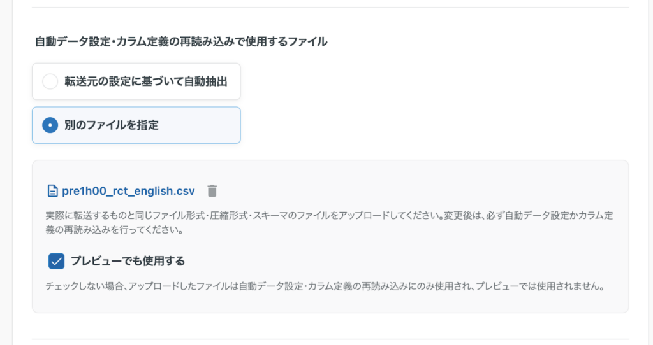This screenshot has width=653, height=345.
Task: Click heading 自動データ設定・カラム定義の再読み込みで使用するファイル
Action: click(x=181, y=42)
